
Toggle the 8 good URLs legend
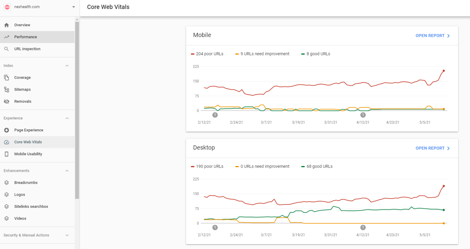(315, 54)
